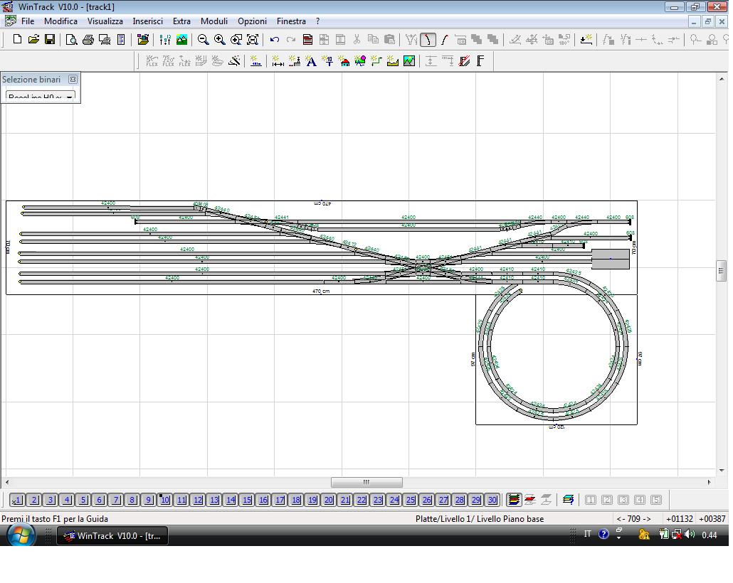This screenshot has height=583, width=733.
Task: Click the landscape picture icon in main toolbar
Action: coord(182,40)
